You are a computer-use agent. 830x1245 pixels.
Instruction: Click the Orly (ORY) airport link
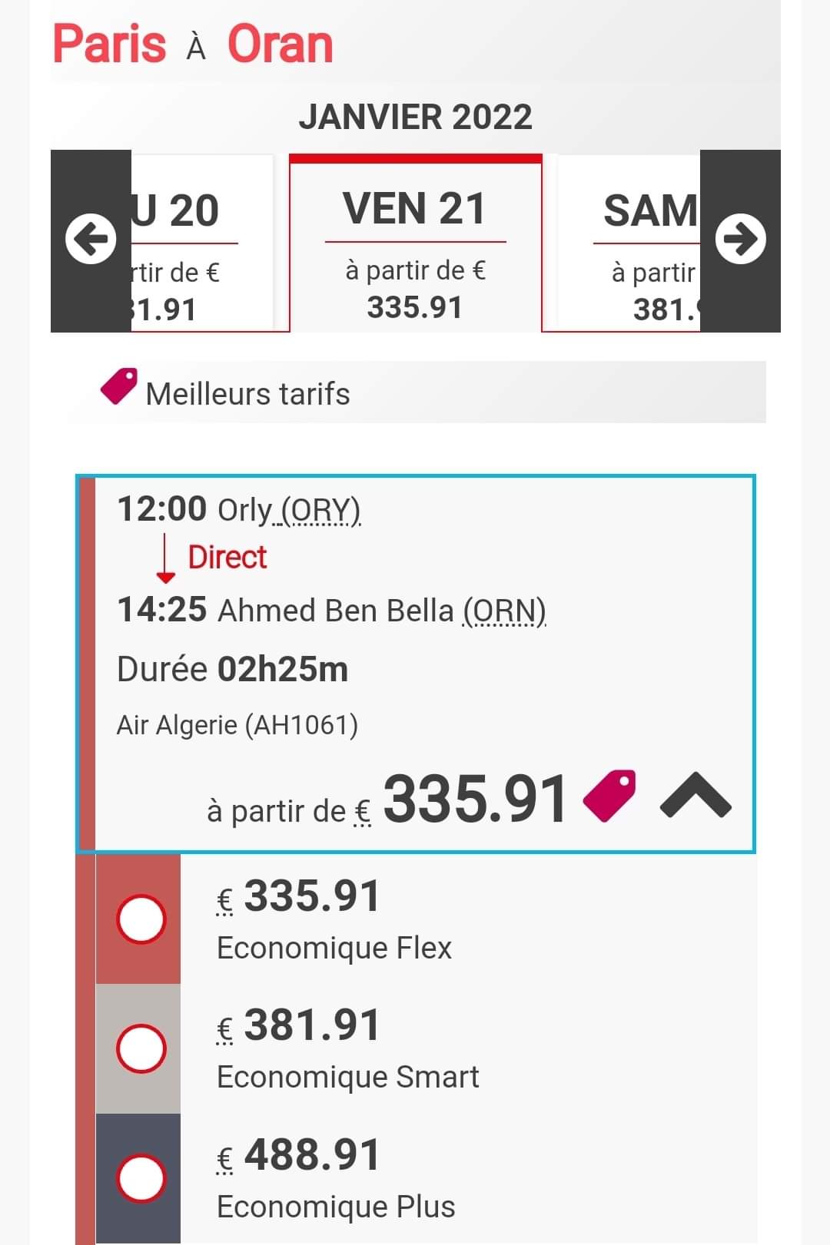[x=289, y=510]
